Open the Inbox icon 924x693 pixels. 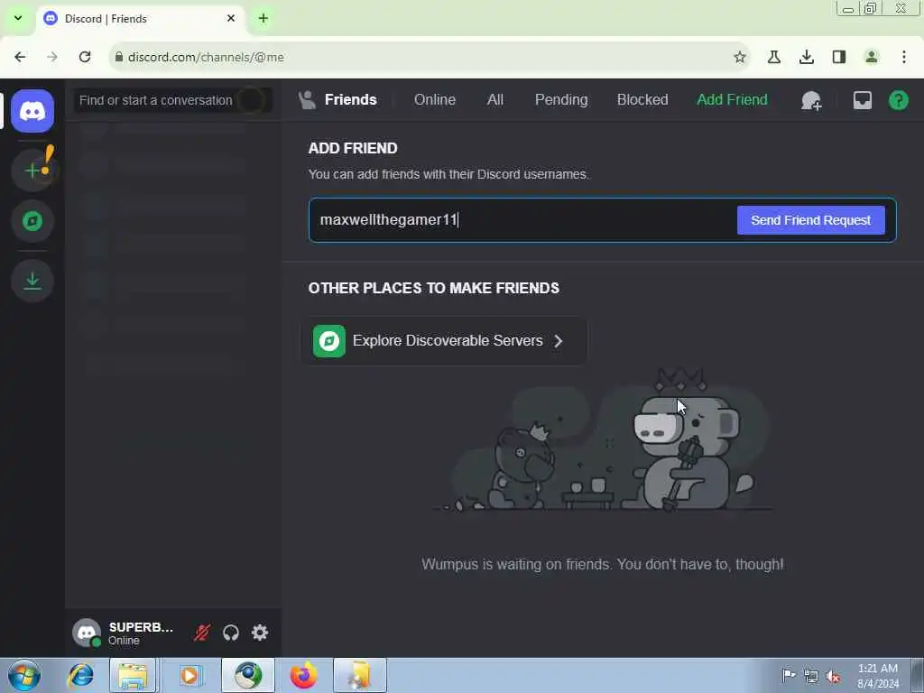point(862,100)
